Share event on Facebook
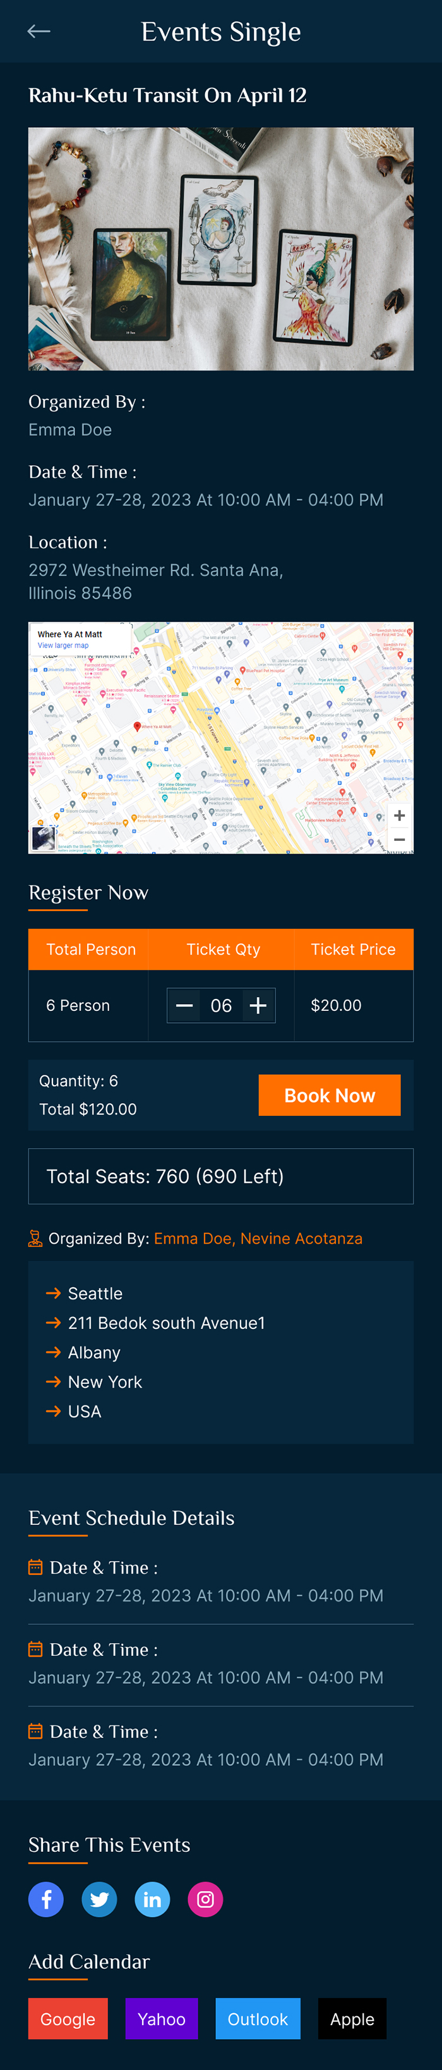The image size is (442, 2070). [45, 1899]
